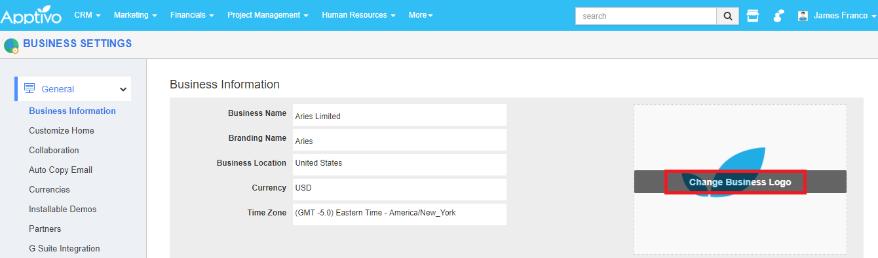Open the app store icon
878x258 pixels.
[753, 16]
